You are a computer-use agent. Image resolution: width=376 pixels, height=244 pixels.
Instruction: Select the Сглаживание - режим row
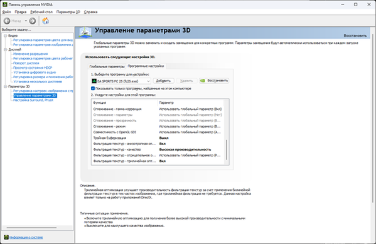pos(158,126)
